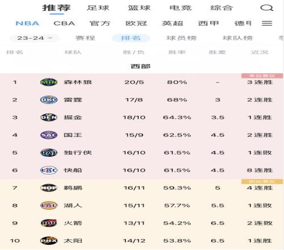284x250 pixels.
Task: Click the 4连胜 streak for 鹈鹕
Action: point(260,188)
